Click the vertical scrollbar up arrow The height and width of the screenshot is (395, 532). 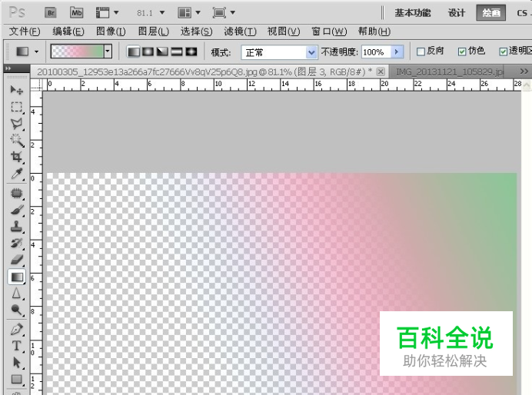526,85
